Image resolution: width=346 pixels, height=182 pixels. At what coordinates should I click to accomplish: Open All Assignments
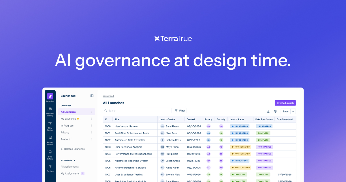pos(70,167)
